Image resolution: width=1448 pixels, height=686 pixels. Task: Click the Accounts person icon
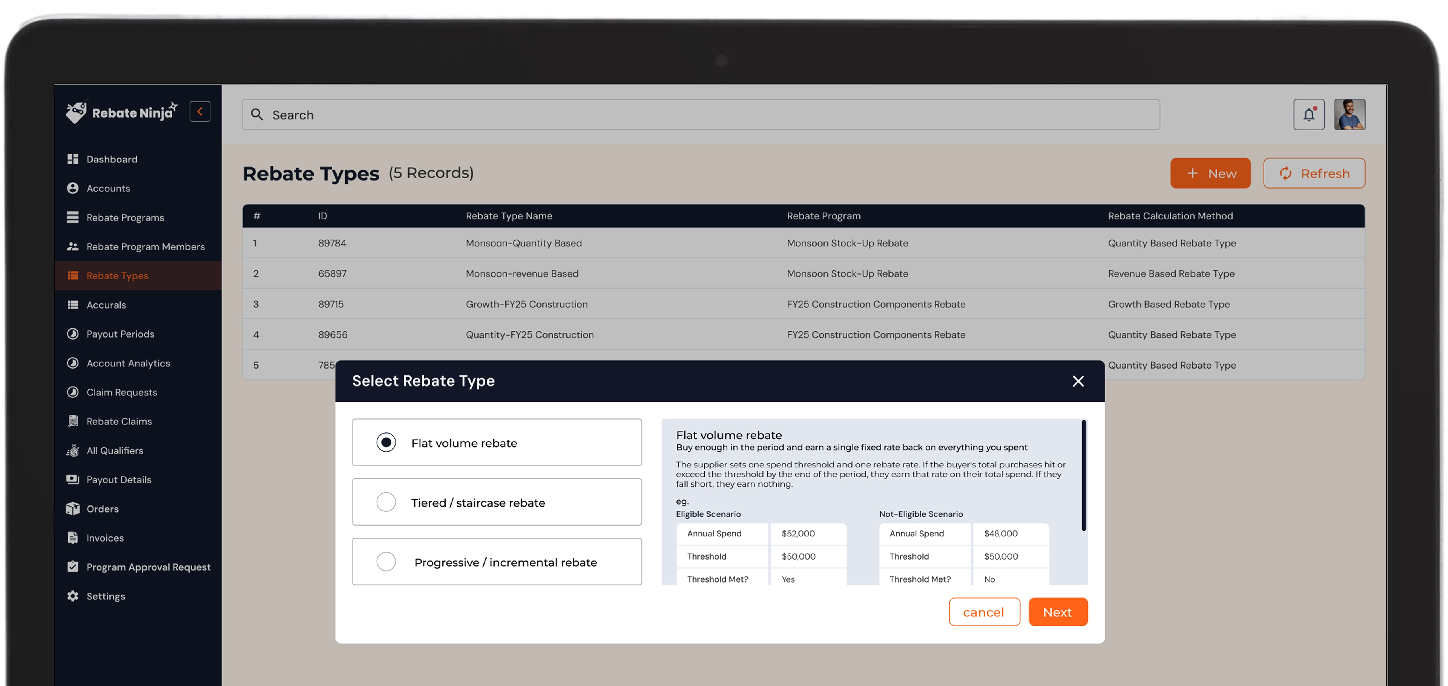click(72, 188)
